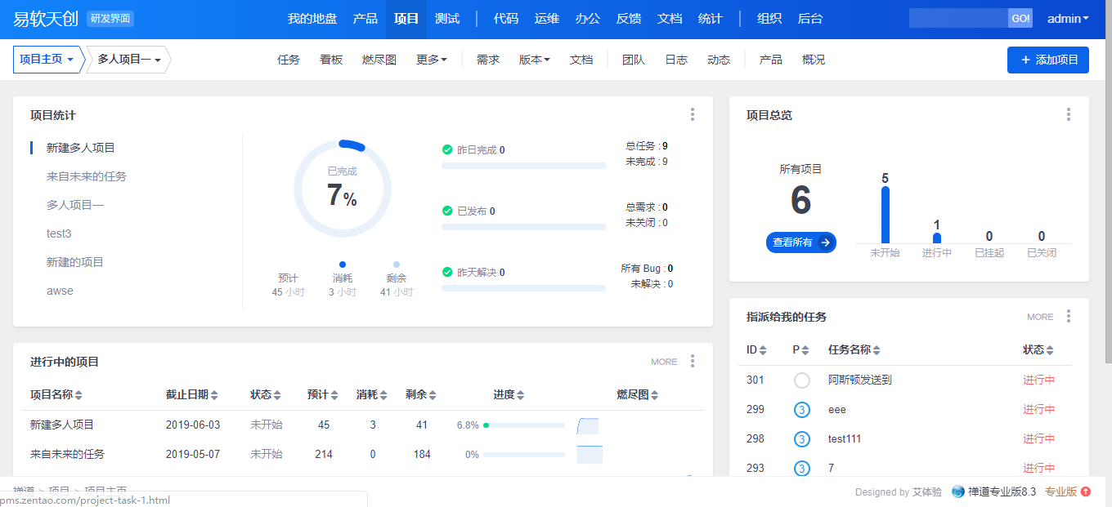Click the 专业版 upgrade arrow icon
The height and width of the screenshot is (507, 1112).
tap(1086, 491)
